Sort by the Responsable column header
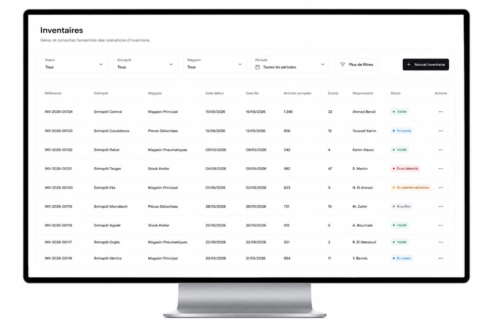The height and width of the screenshot is (327, 491). tap(362, 93)
